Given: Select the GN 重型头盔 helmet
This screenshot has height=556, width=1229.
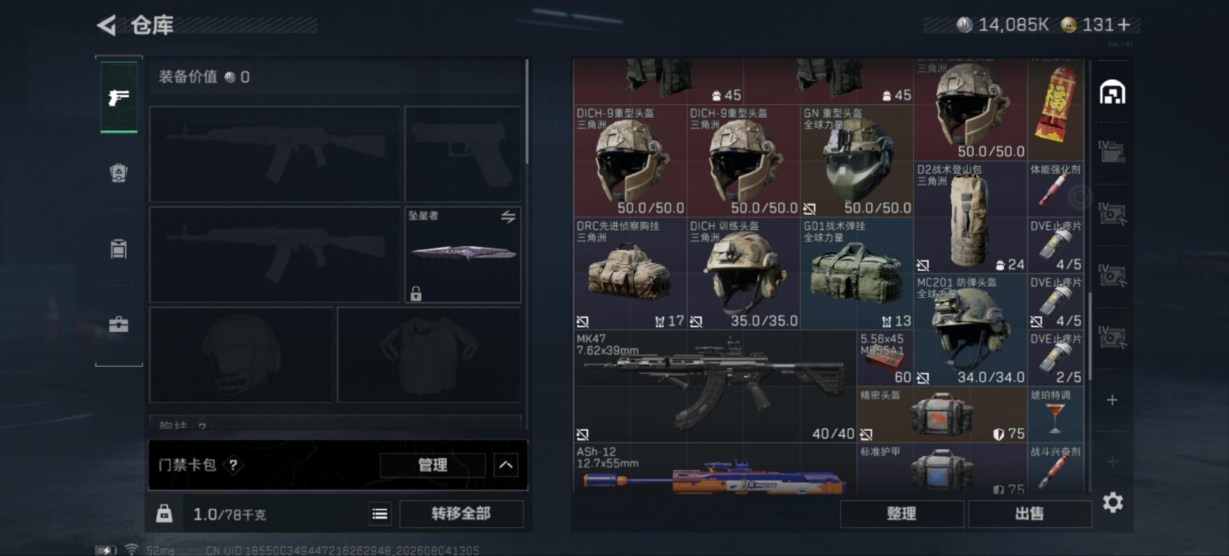Looking at the screenshot, I should click(857, 161).
